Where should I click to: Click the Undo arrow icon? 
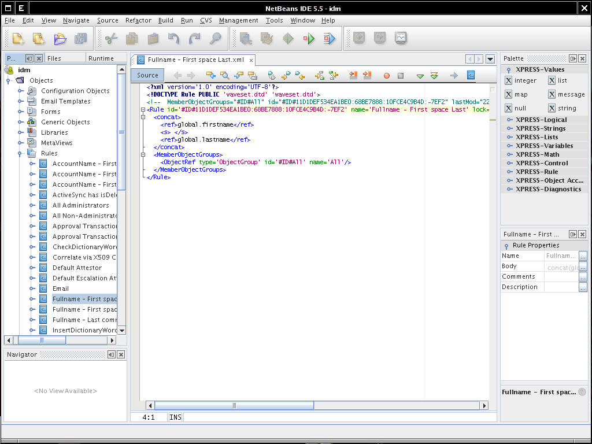tap(173, 38)
